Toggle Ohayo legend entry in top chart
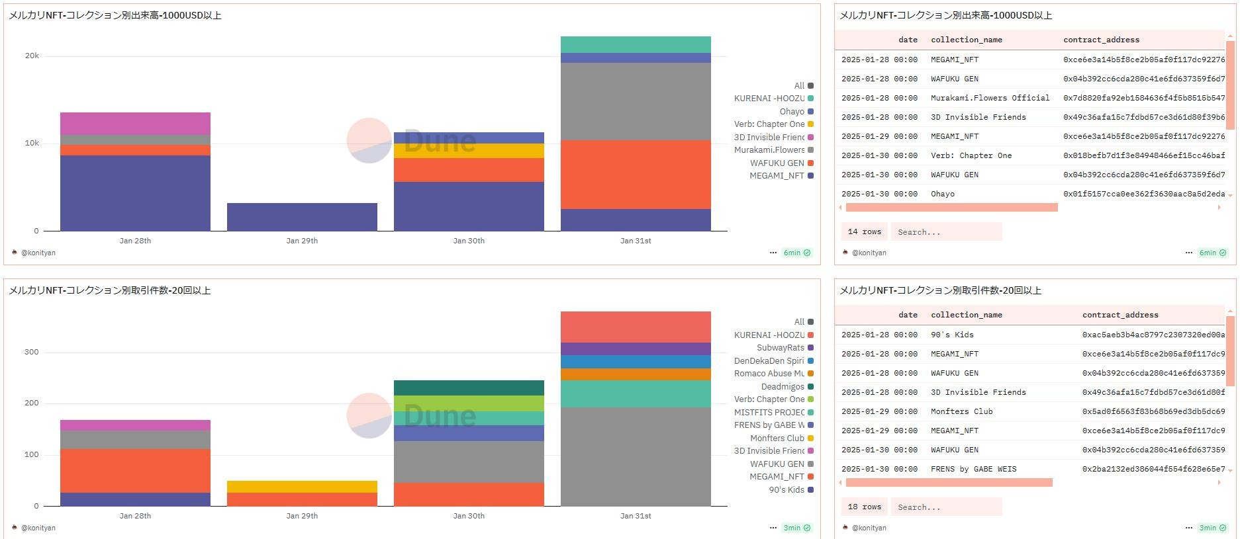This screenshot has height=539, width=1240. 796,112
